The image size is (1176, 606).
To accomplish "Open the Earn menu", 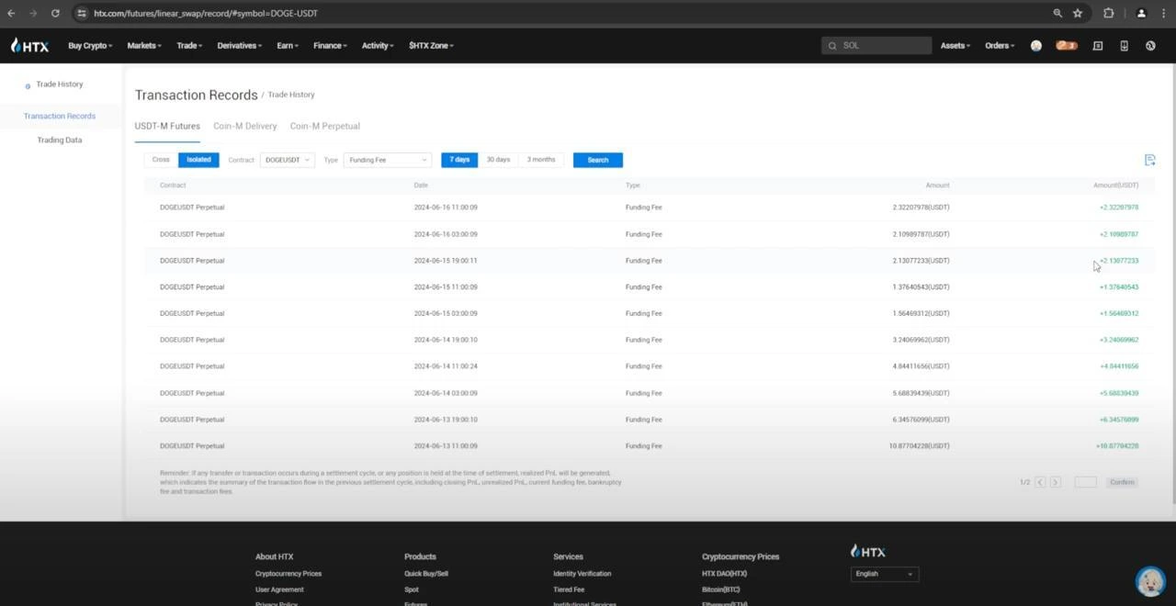I will click(x=288, y=45).
